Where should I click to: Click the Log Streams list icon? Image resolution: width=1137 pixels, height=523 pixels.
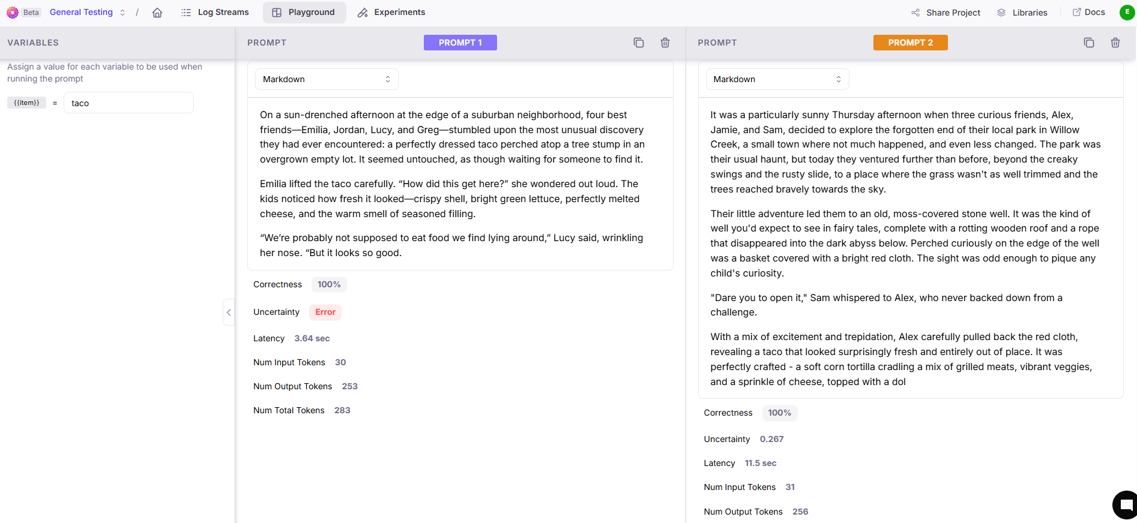(x=186, y=13)
